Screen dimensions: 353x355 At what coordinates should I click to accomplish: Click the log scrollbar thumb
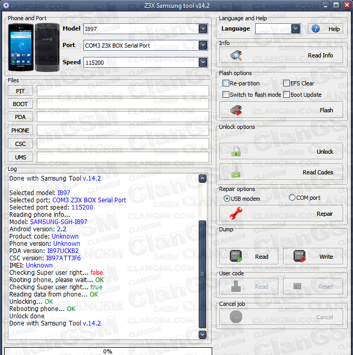pos(202,274)
